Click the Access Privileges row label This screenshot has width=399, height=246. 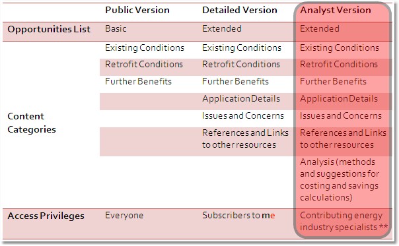point(46,216)
